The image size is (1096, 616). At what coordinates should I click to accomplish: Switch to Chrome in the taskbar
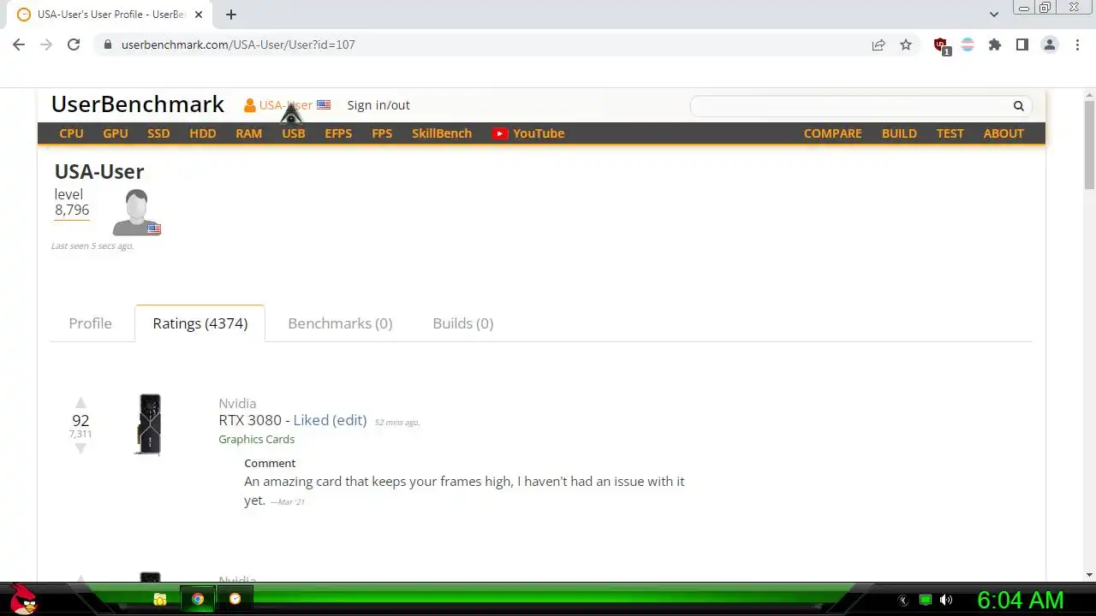[198, 600]
